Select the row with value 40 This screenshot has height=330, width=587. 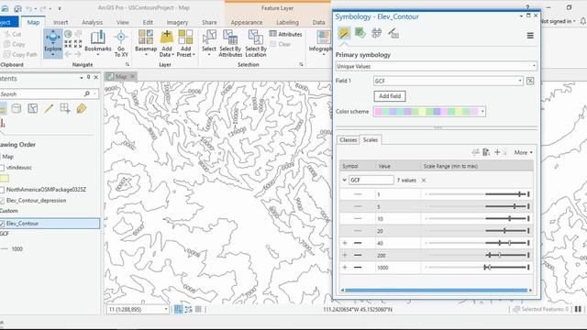point(437,243)
